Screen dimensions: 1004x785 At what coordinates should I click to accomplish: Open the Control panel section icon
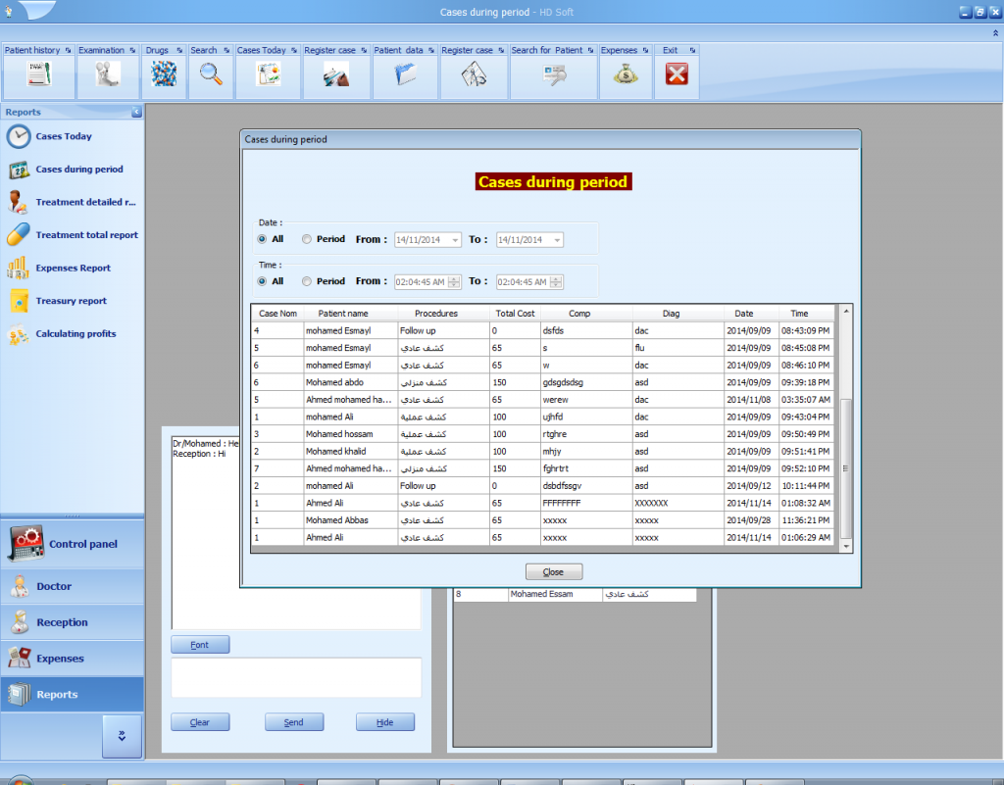(x=25, y=544)
